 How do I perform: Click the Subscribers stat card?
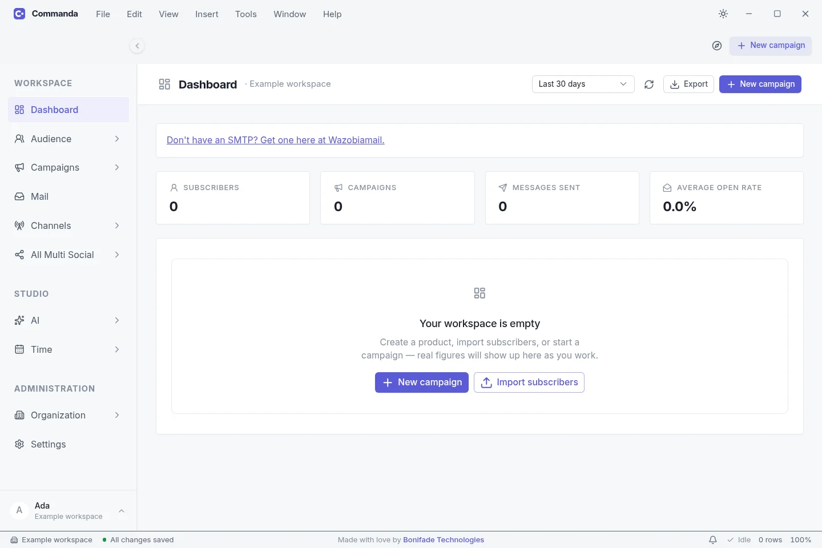coord(233,198)
